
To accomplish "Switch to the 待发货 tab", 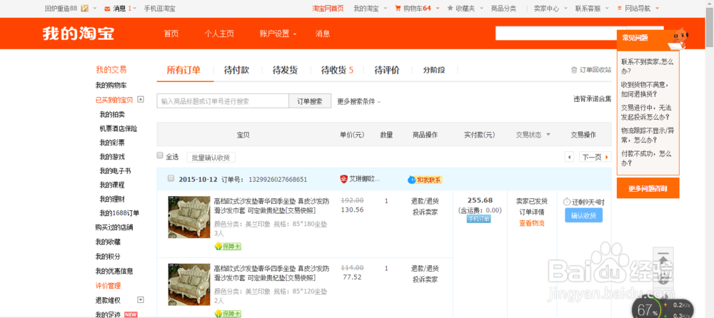I will coord(285,70).
